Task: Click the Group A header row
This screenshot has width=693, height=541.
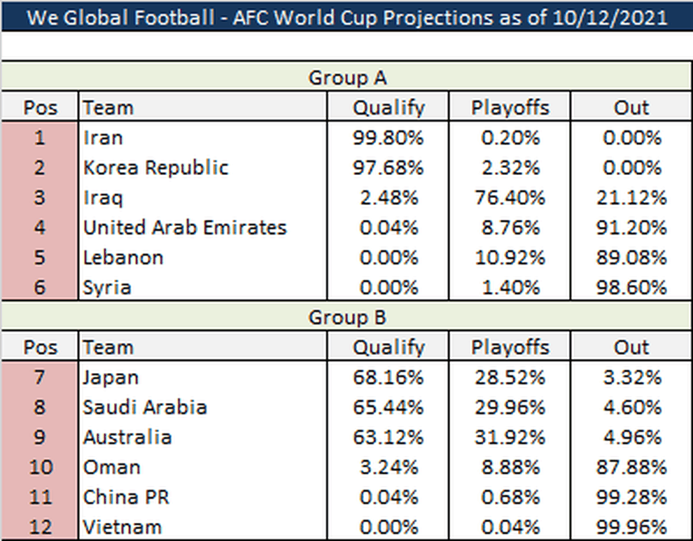Action: point(347,78)
